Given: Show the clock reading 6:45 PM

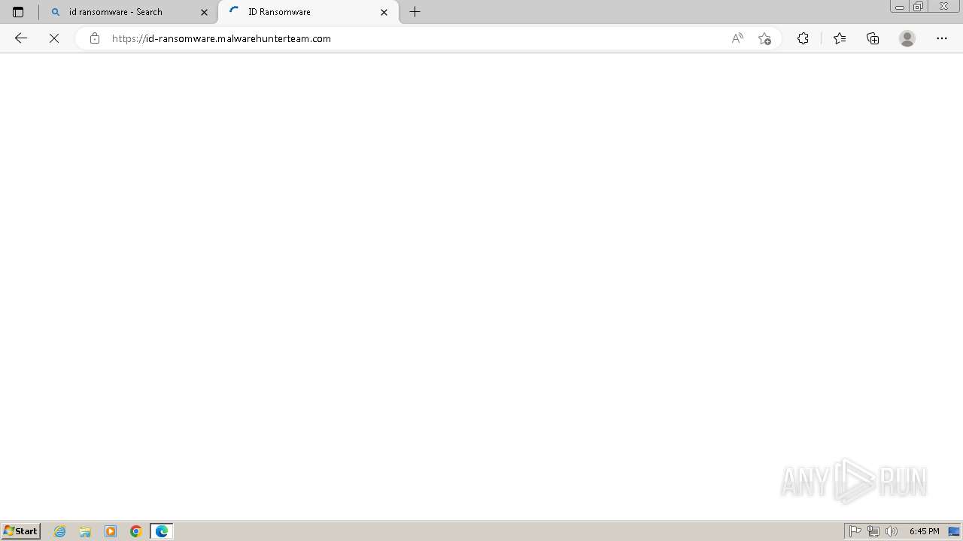Looking at the screenshot, I should (924, 531).
